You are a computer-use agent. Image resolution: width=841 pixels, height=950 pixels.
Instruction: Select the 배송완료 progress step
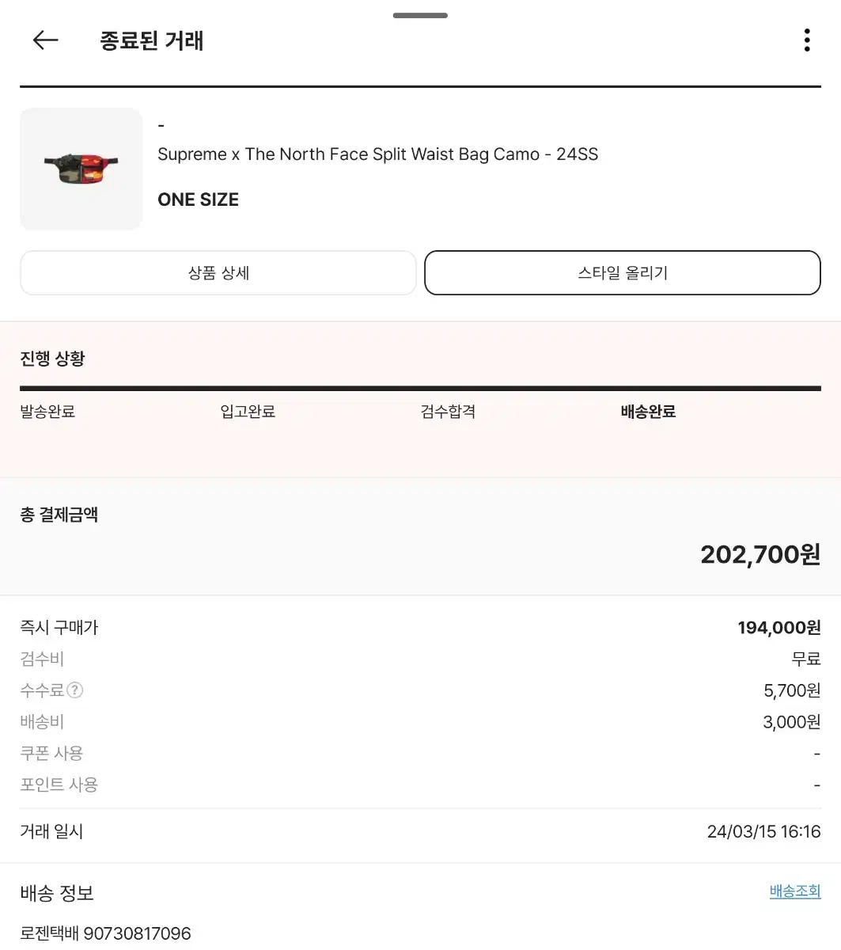coord(648,412)
